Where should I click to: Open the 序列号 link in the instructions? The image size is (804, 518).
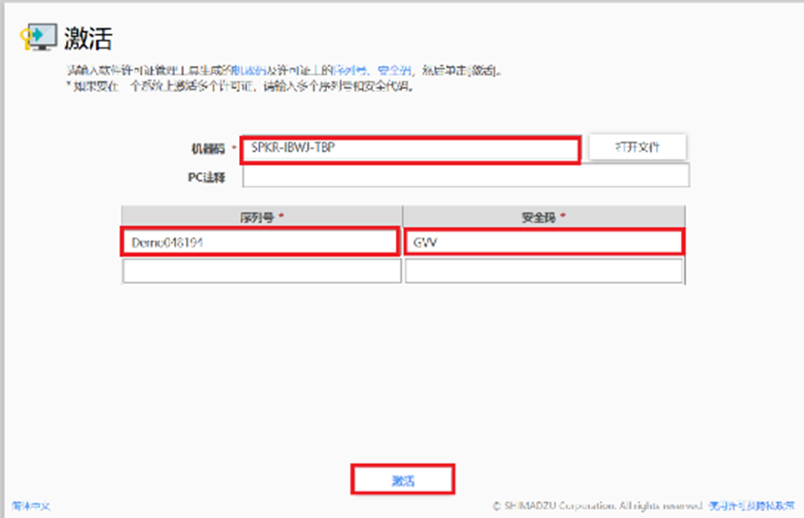(x=346, y=70)
